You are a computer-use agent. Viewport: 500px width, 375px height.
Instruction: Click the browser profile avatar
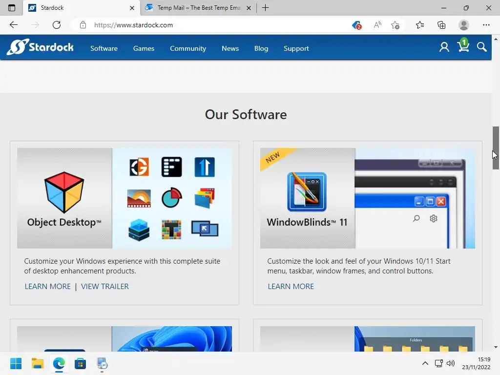[464, 25]
